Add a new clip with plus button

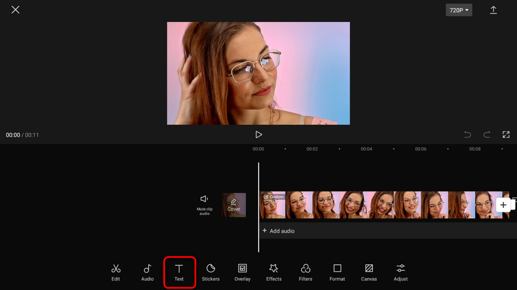point(503,205)
